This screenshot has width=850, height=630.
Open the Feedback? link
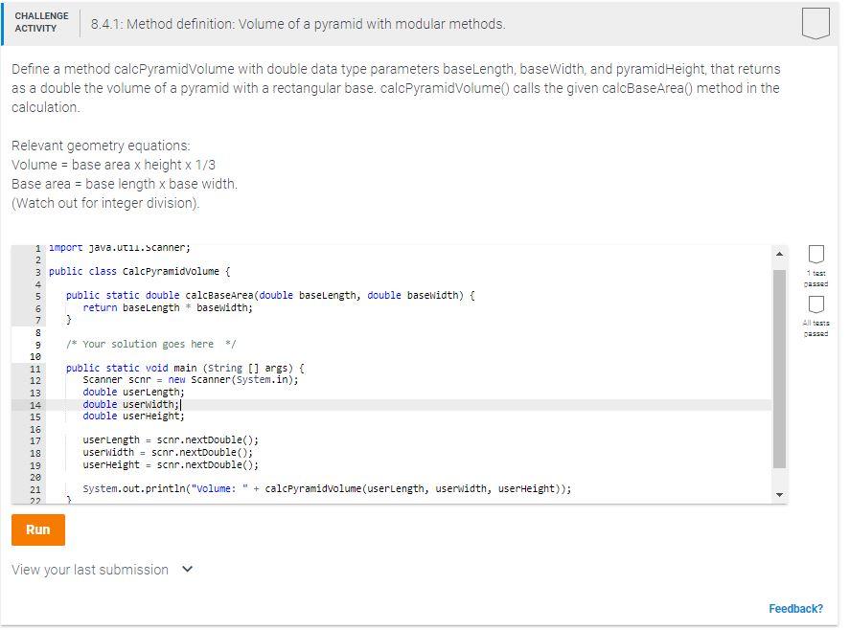[797, 608]
